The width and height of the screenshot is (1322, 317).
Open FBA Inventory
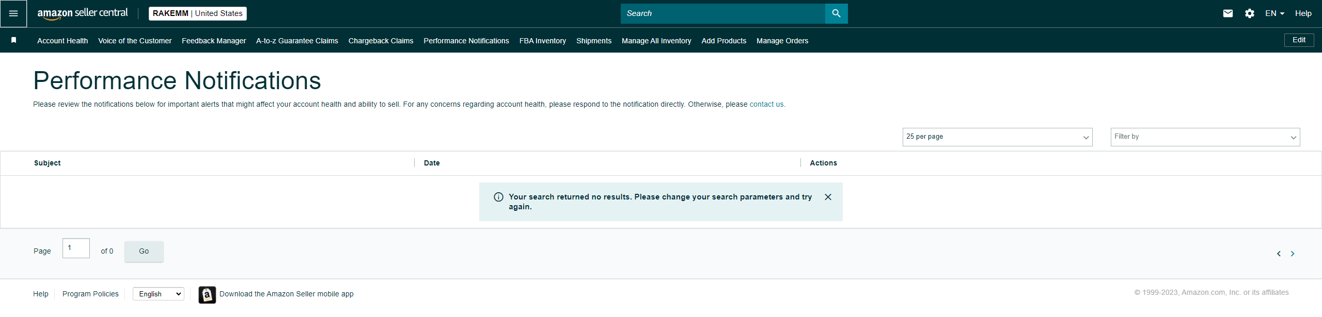[x=543, y=41]
